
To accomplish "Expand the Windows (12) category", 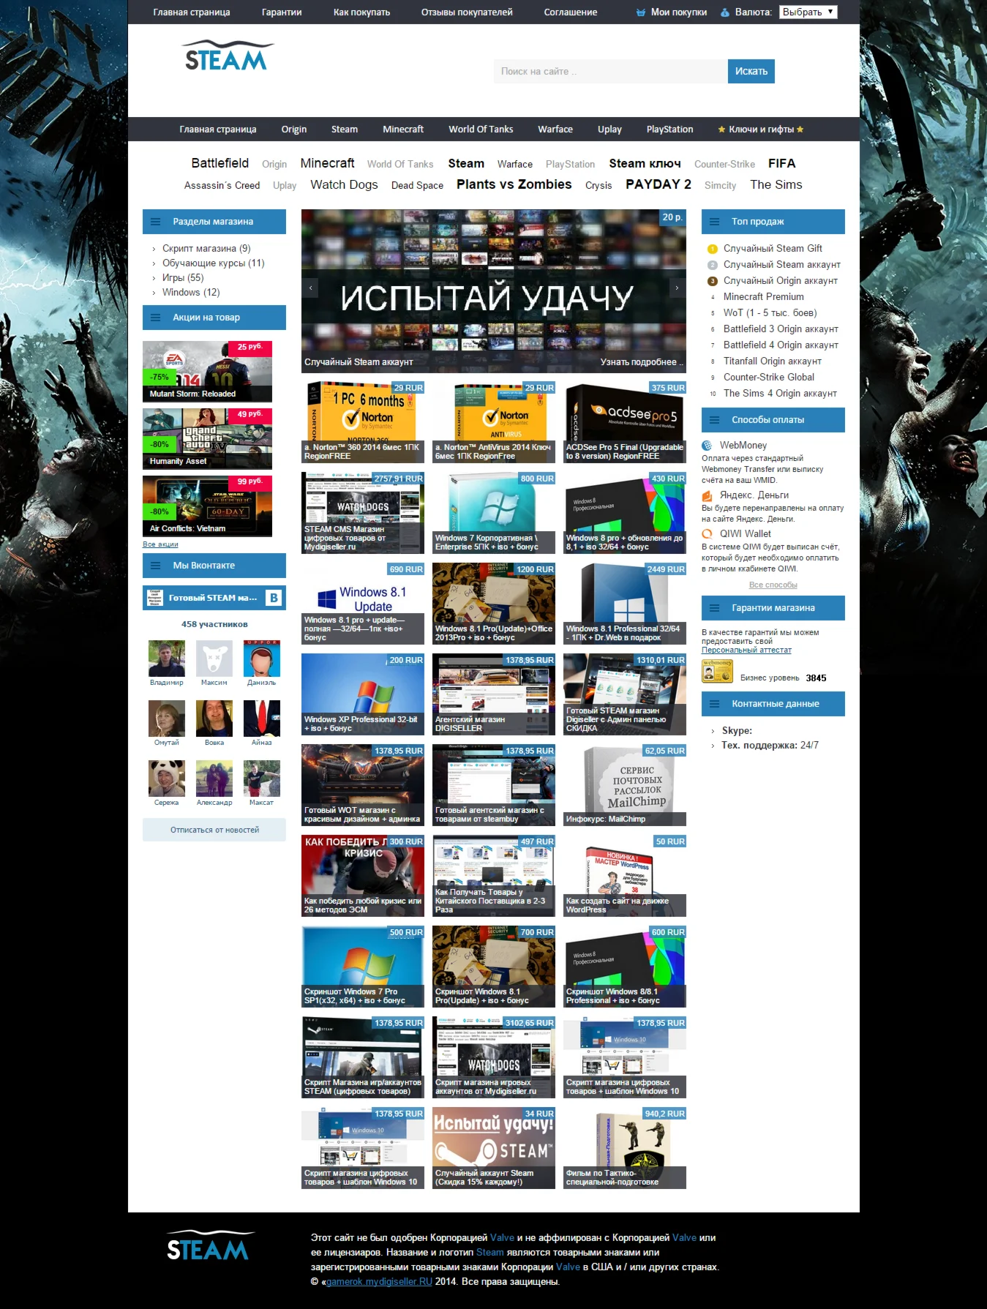I will (x=191, y=293).
